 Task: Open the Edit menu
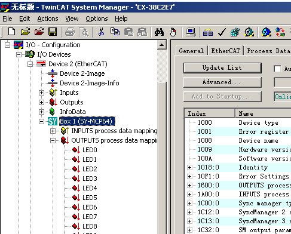coord(24,19)
